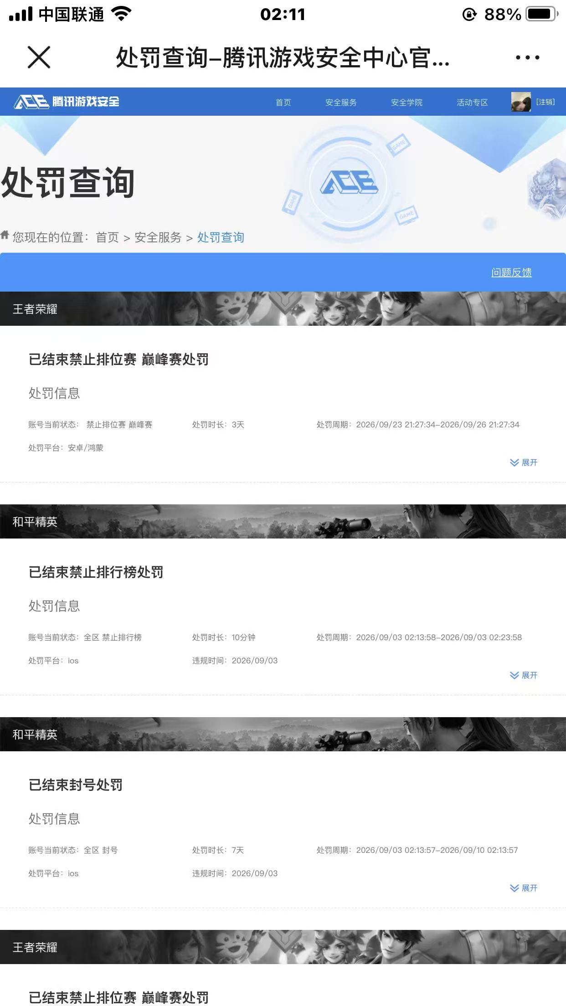Open the 问题反馈 feedback link
Screen dimensions: 566x1006
coord(511,272)
